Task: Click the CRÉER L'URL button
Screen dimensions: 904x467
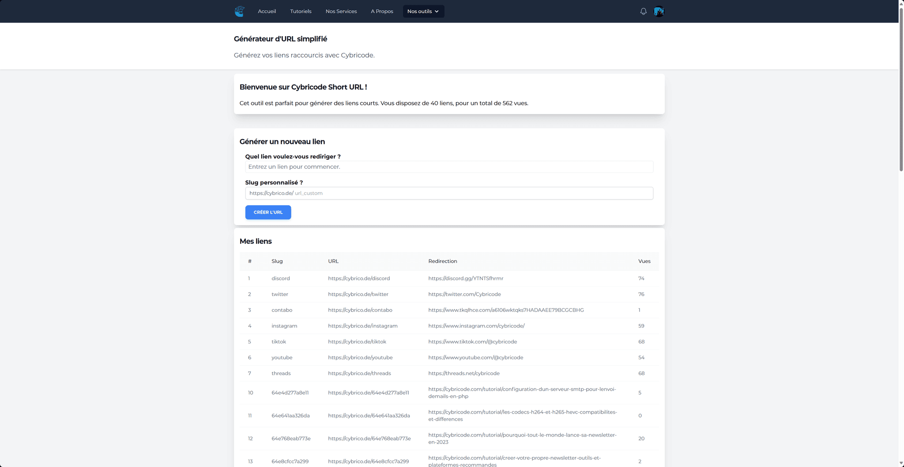Action: point(268,212)
